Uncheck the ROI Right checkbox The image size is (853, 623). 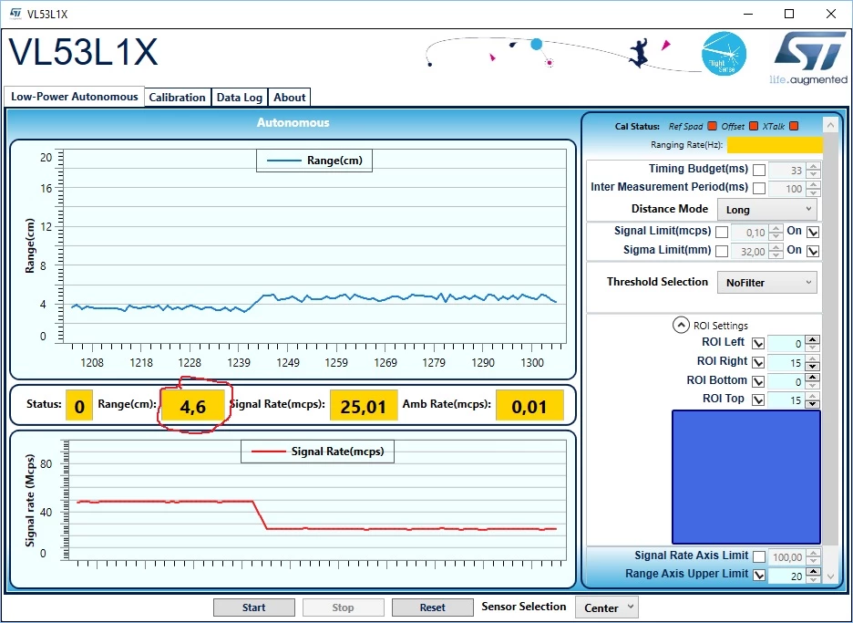(758, 363)
